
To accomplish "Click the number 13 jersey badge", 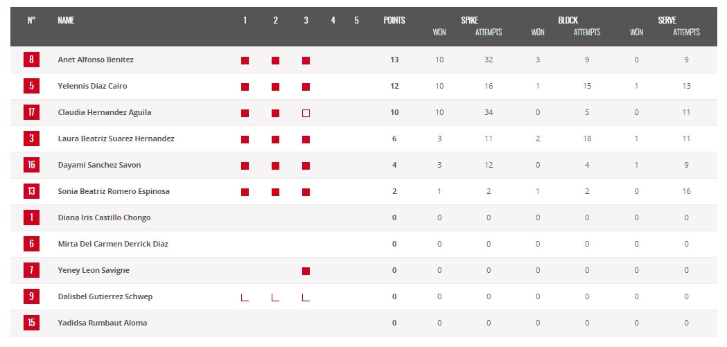I will 31,191.
